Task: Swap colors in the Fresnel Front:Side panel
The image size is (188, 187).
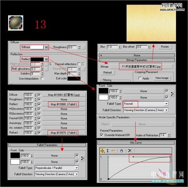Action: 172,94
